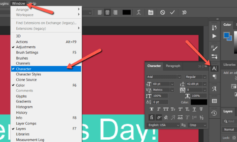Toggle the Adjustments panel menu entry
The height and width of the screenshot is (142, 237).
tap(25, 47)
